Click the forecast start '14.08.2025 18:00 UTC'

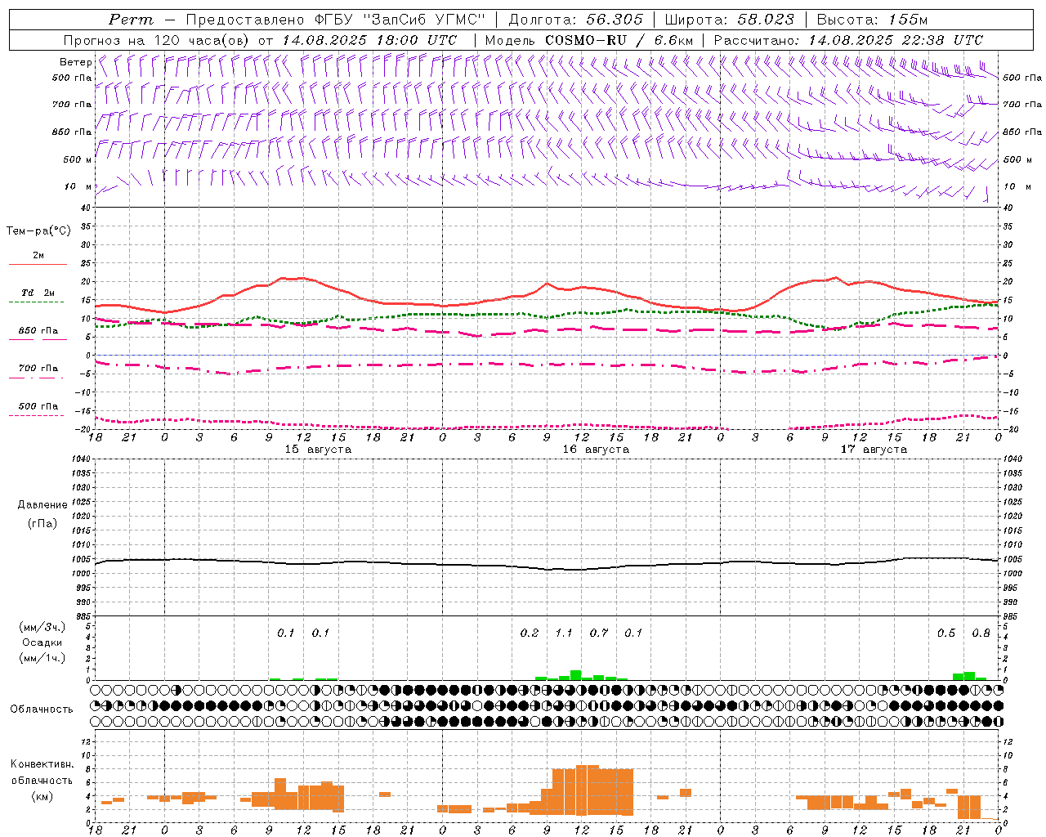pyautogui.click(x=370, y=40)
